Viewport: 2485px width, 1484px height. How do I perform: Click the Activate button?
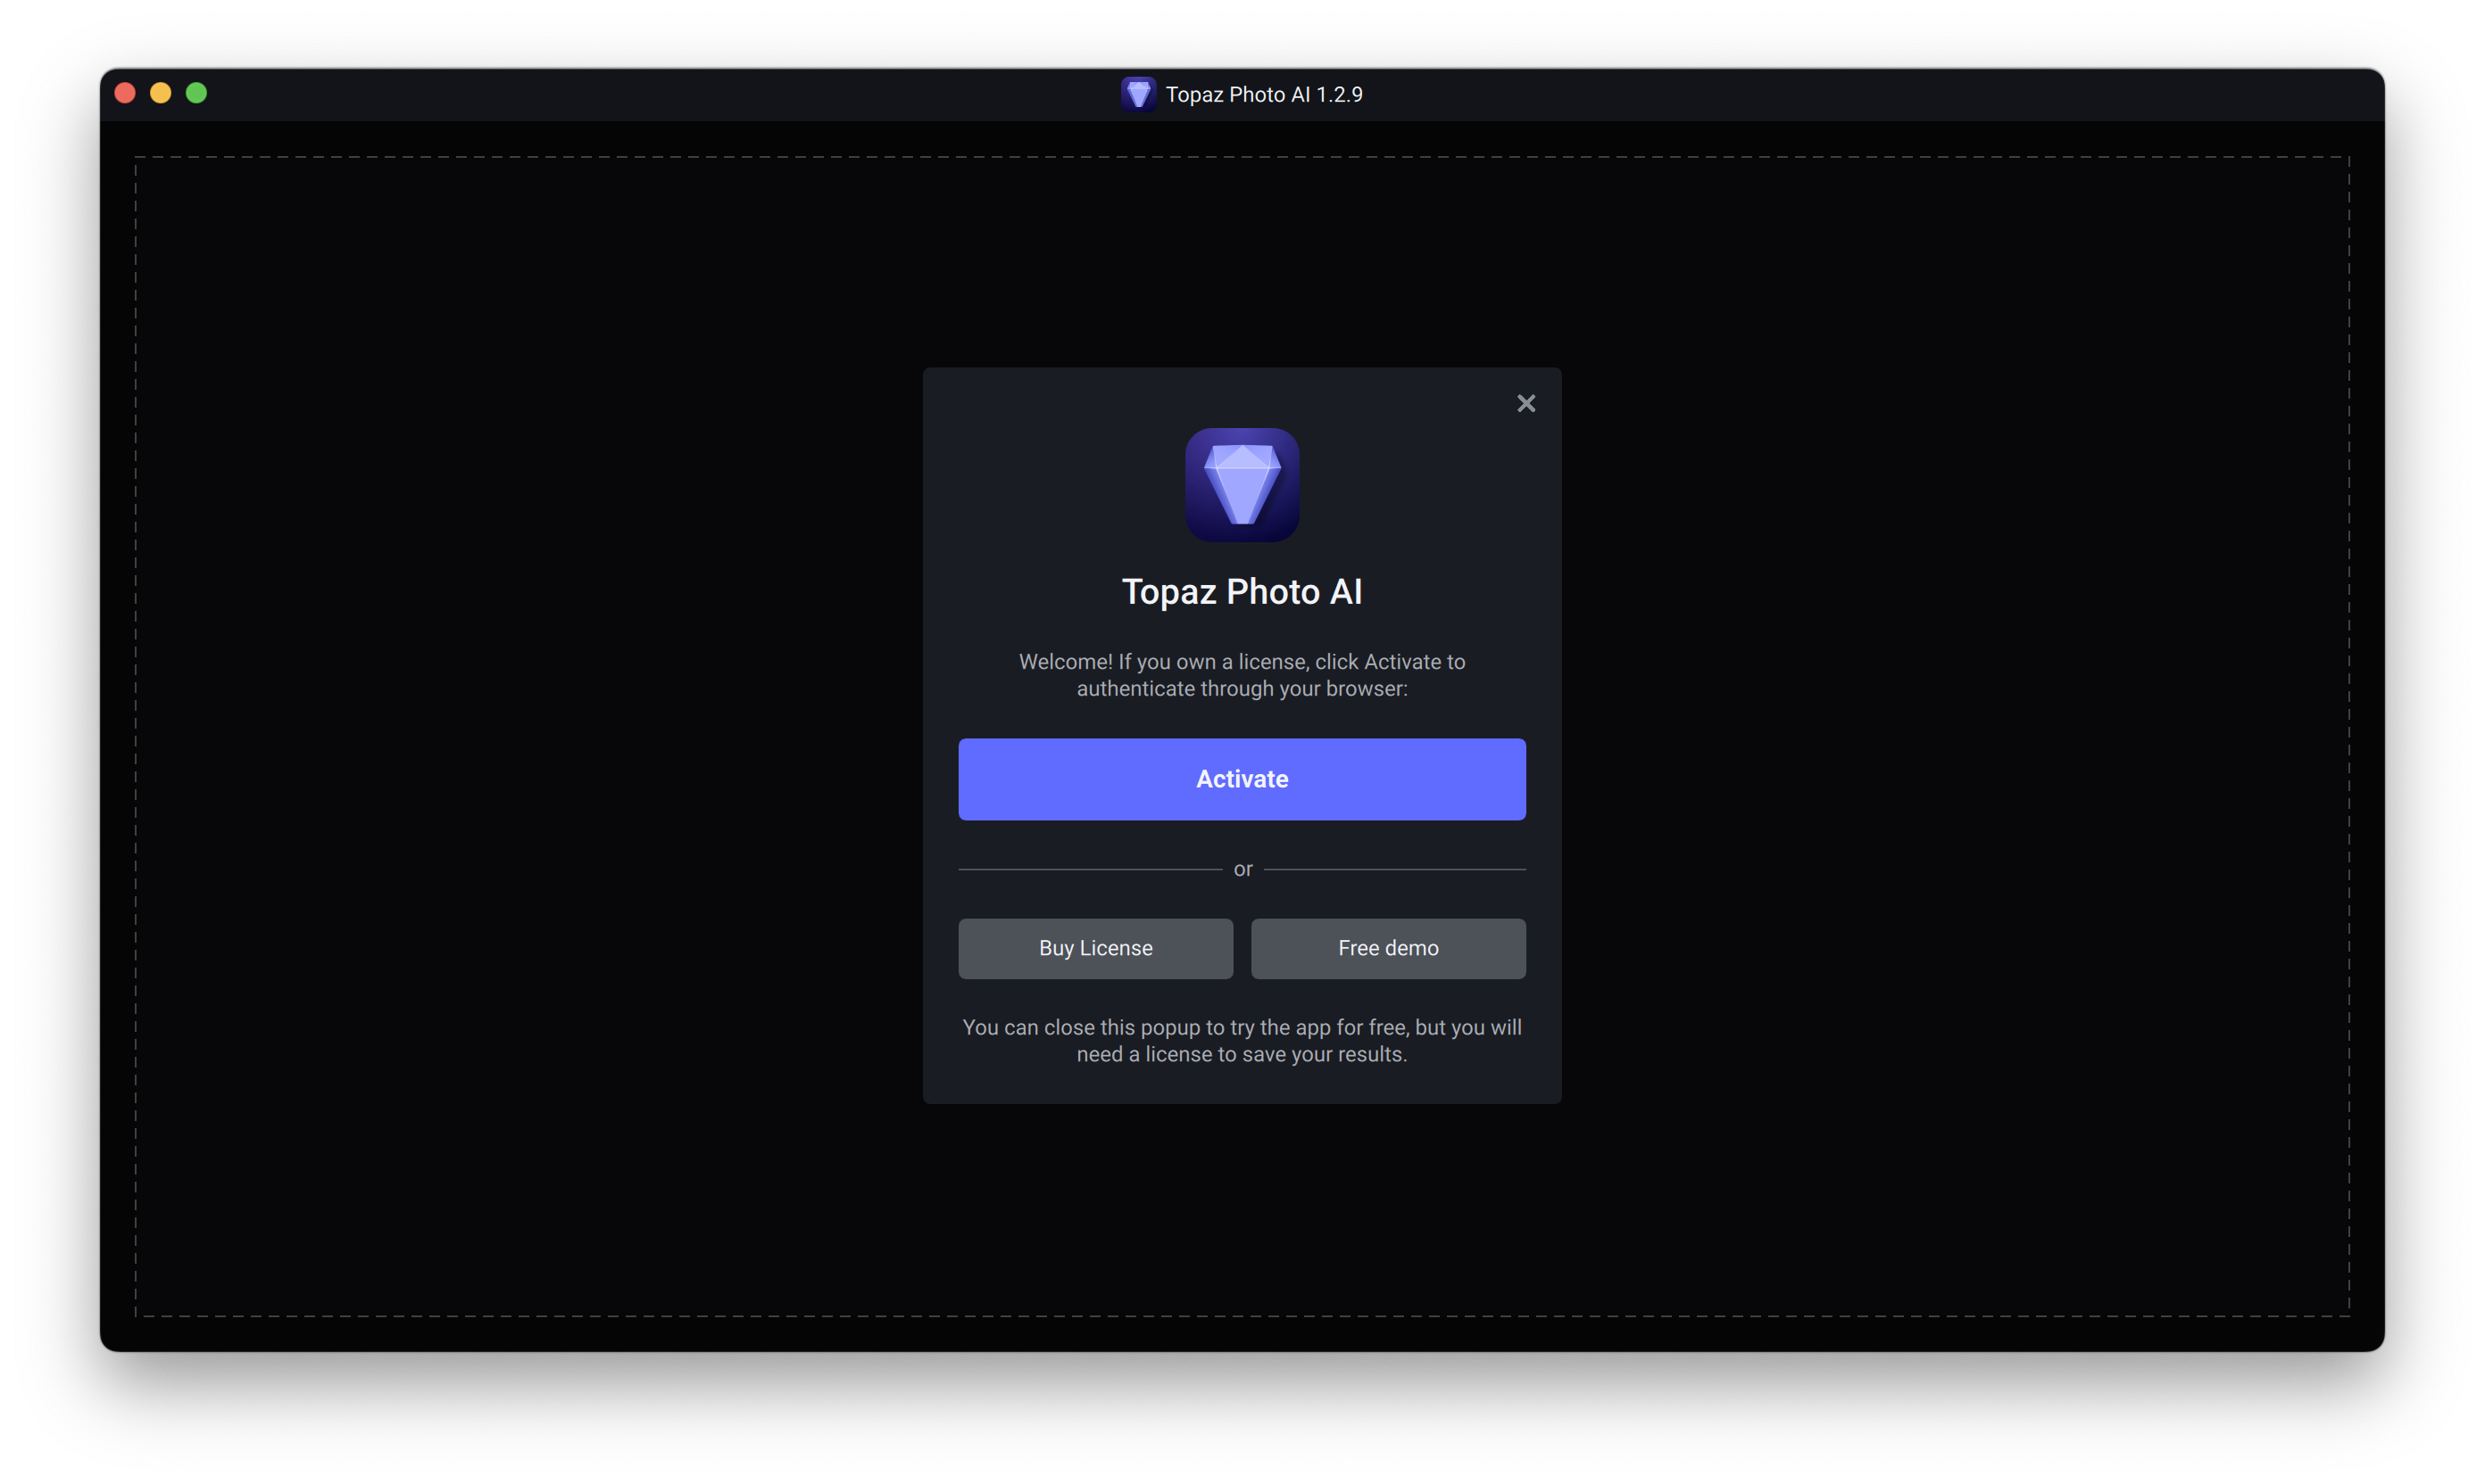pyautogui.click(x=1241, y=779)
